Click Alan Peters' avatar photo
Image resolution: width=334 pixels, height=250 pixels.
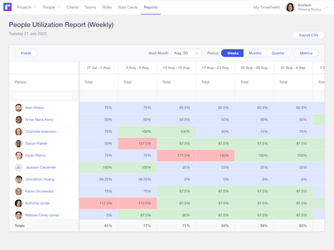(x=18, y=108)
